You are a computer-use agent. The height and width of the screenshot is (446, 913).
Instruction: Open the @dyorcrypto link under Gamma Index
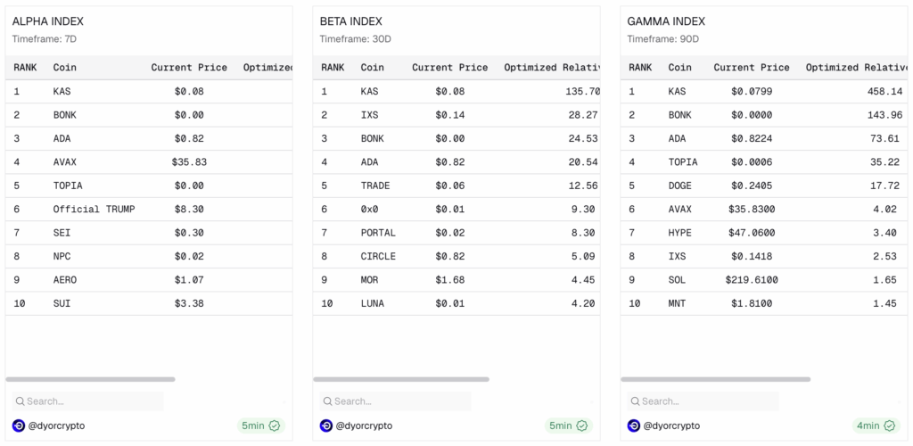tap(670, 425)
